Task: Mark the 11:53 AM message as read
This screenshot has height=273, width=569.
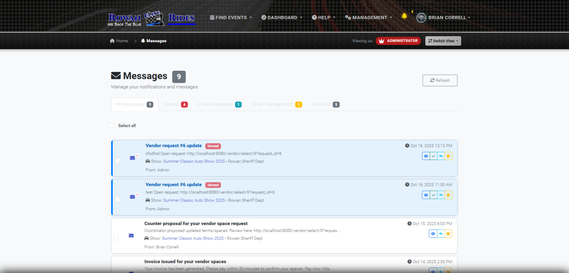Action: coord(433,195)
